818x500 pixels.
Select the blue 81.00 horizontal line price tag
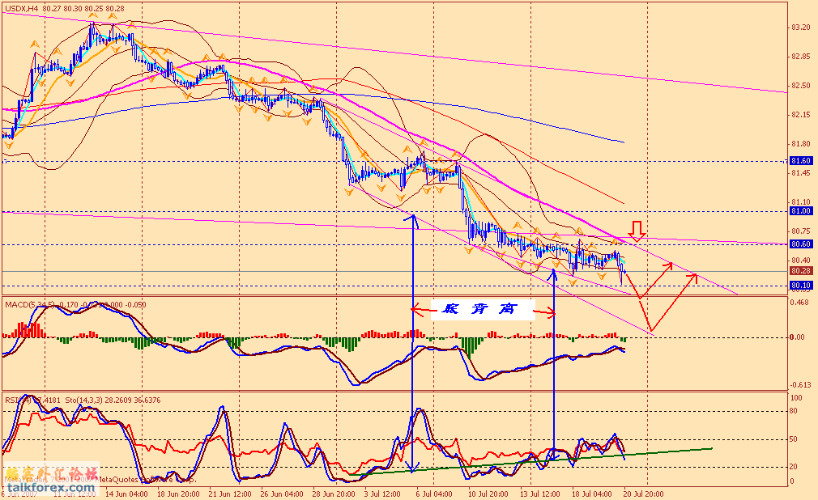click(x=801, y=211)
